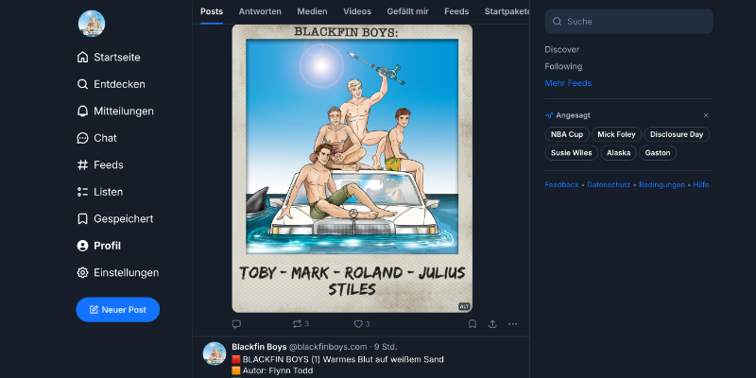Image resolution: width=756 pixels, height=378 pixels.
Task: Click the Mehr Feeds link
Action: [568, 83]
